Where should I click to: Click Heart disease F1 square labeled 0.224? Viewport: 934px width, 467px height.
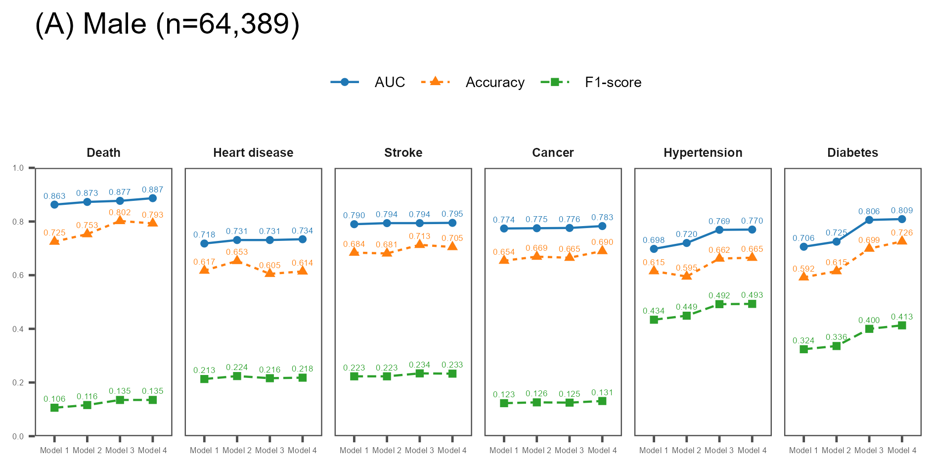(x=237, y=376)
